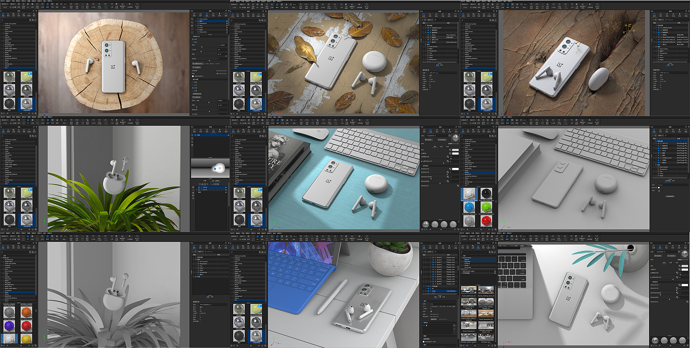This screenshot has width=690, height=348.
Task: Collapse position and orientation section, wood stump window
Action: point(192,36)
